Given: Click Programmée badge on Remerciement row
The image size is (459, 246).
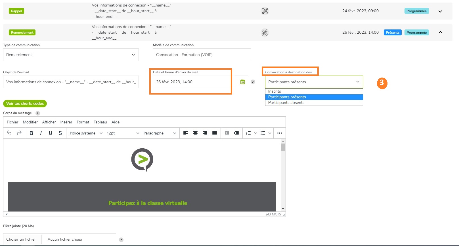Looking at the screenshot, I should click(416, 33).
